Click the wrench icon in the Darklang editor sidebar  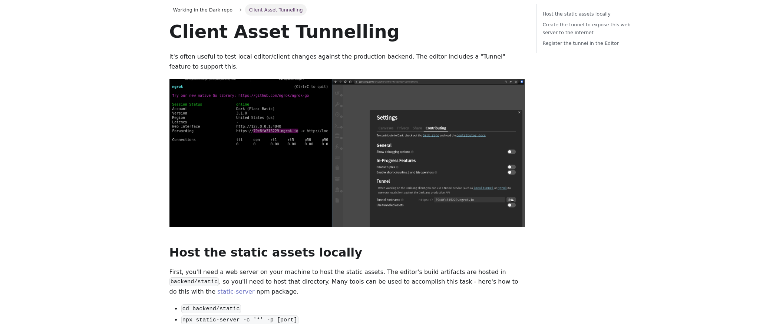click(337, 104)
